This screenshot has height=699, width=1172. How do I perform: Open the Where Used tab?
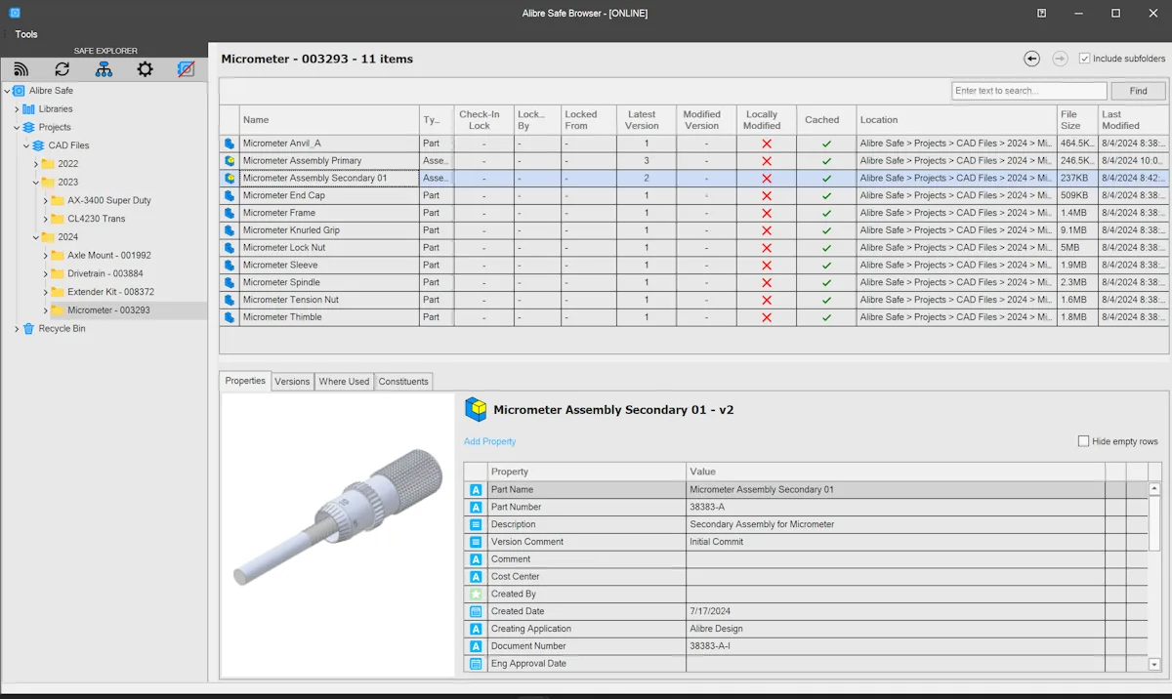[x=344, y=382]
